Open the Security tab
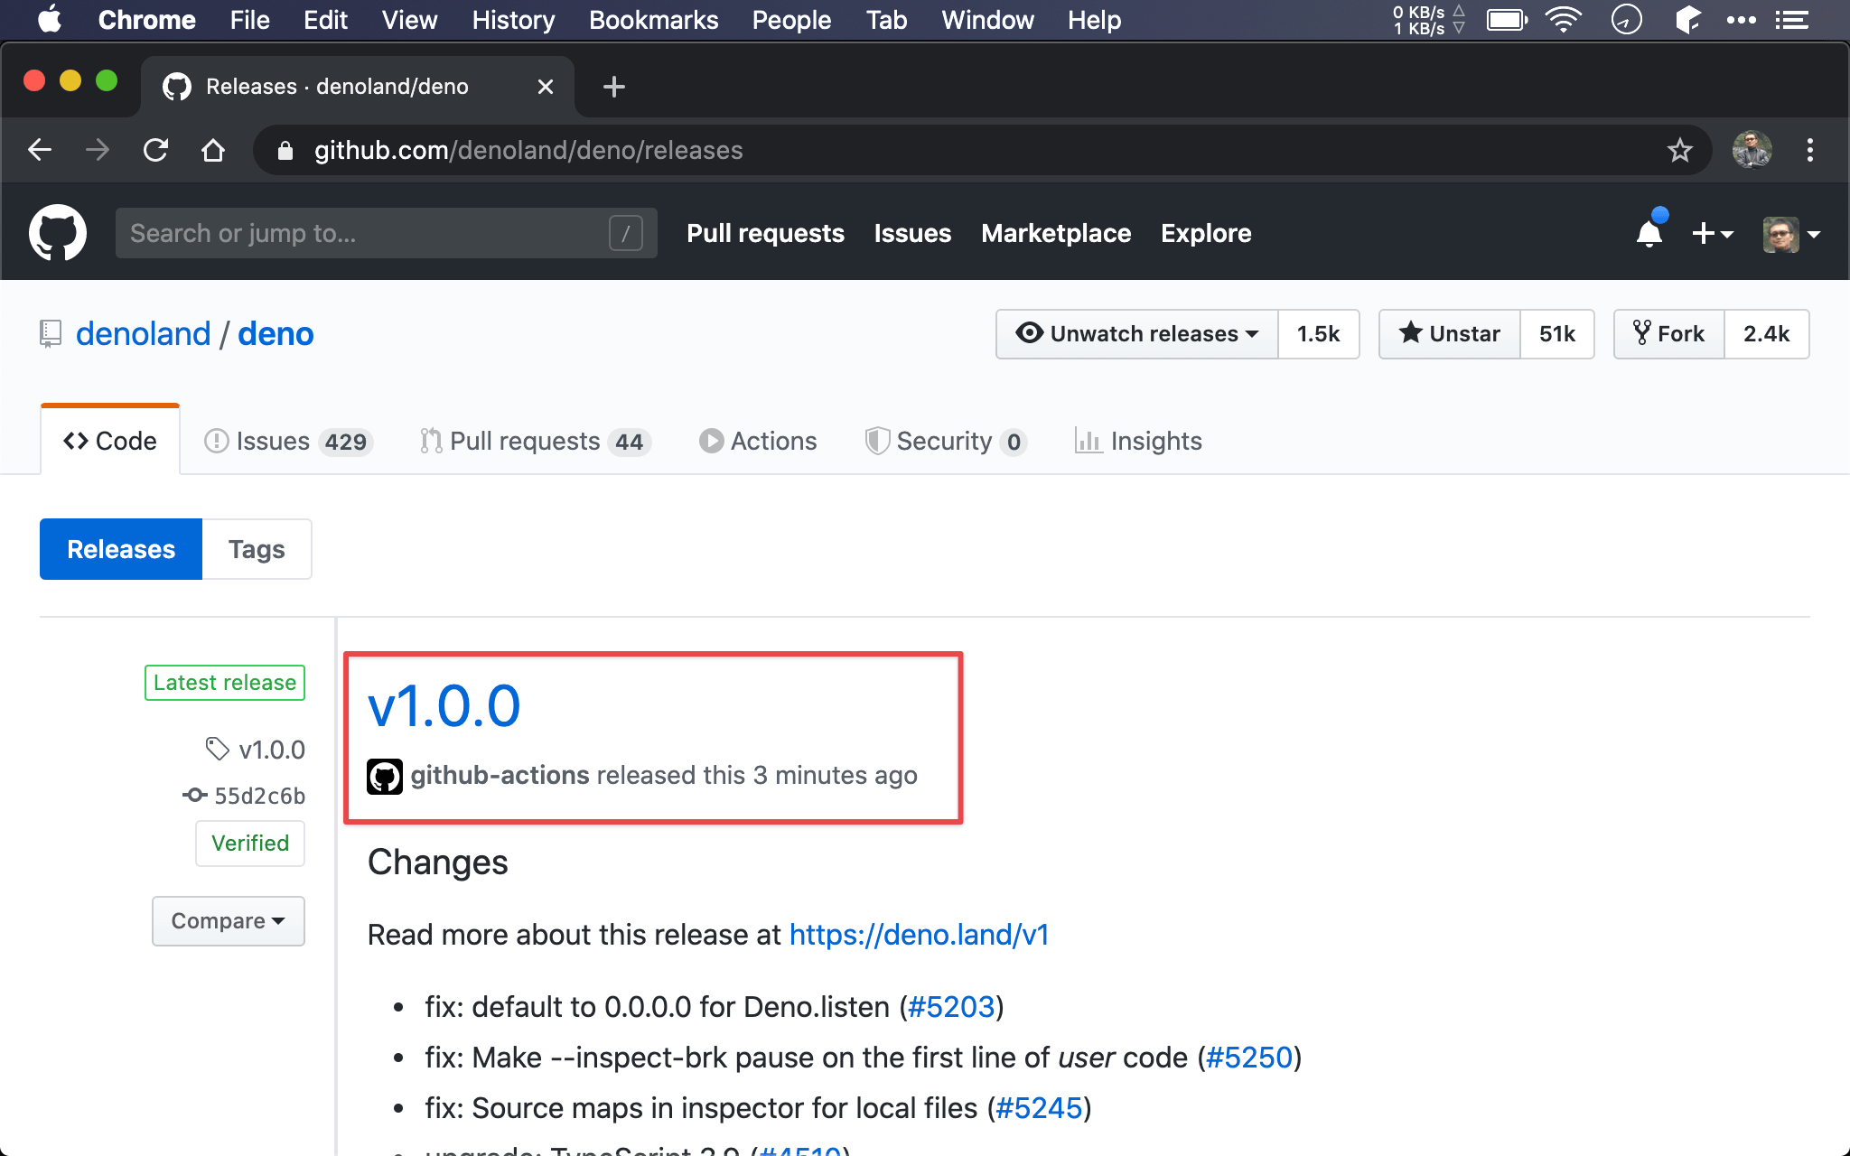 coord(946,441)
